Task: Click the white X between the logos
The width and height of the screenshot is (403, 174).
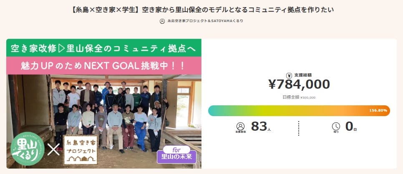Action: (54, 149)
